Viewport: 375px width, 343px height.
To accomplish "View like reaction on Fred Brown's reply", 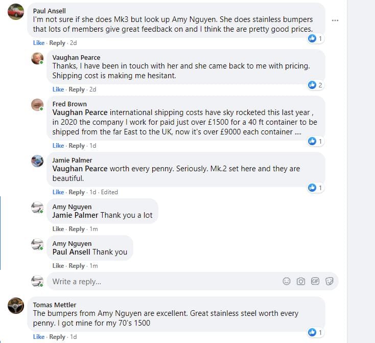I will [315, 141].
